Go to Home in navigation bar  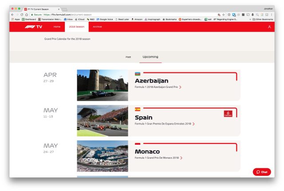coord(57,27)
